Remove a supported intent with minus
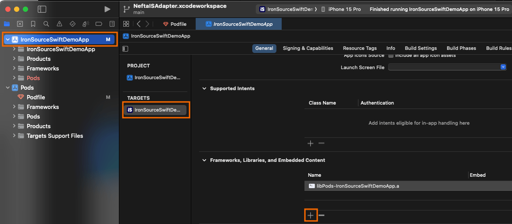Viewport: 512px width, 224px height. coord(321,143)
